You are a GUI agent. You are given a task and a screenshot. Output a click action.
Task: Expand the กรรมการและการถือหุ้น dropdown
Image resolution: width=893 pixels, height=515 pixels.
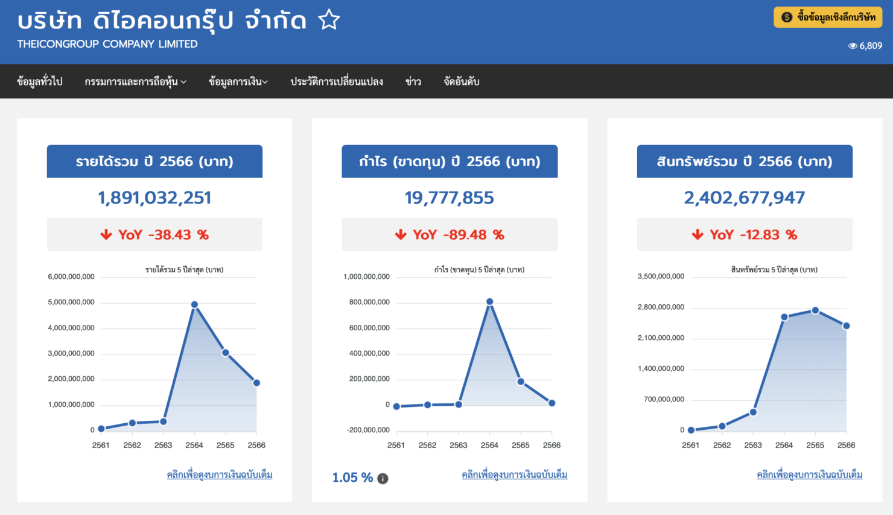coord(135,82)
